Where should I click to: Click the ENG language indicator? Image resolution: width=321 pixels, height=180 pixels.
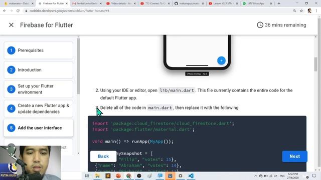pos(282,176)
